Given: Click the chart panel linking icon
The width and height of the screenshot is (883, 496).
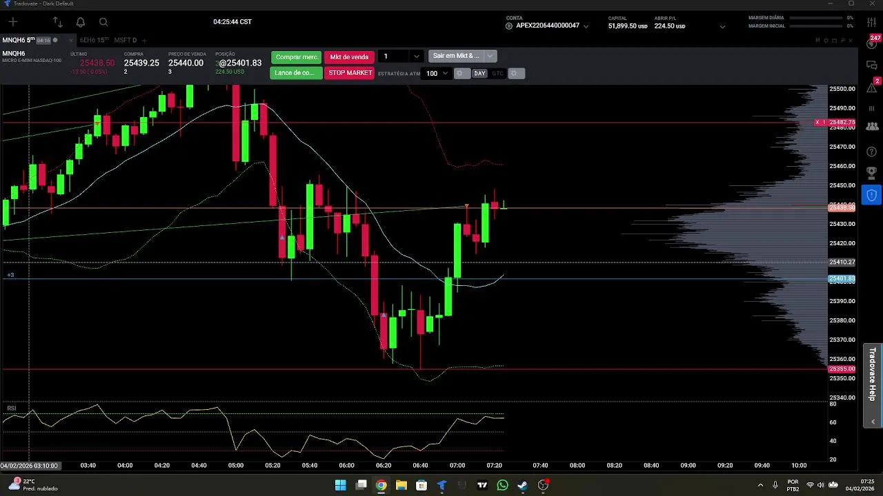Looking at the screenshot, I should click(x=817, y=40).
